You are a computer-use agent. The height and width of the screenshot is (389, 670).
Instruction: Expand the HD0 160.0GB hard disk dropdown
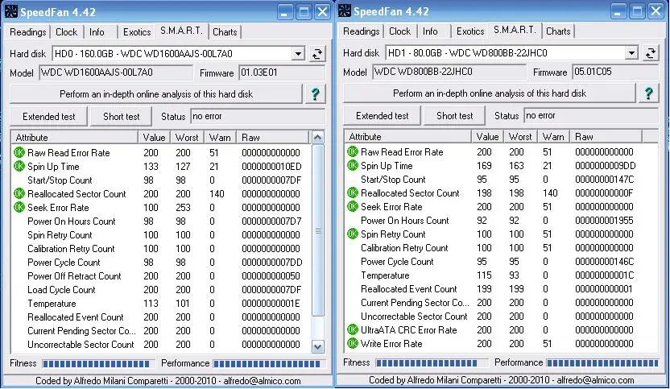click(298, 54)
